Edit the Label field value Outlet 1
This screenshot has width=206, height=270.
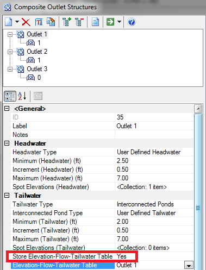[154, 126]
